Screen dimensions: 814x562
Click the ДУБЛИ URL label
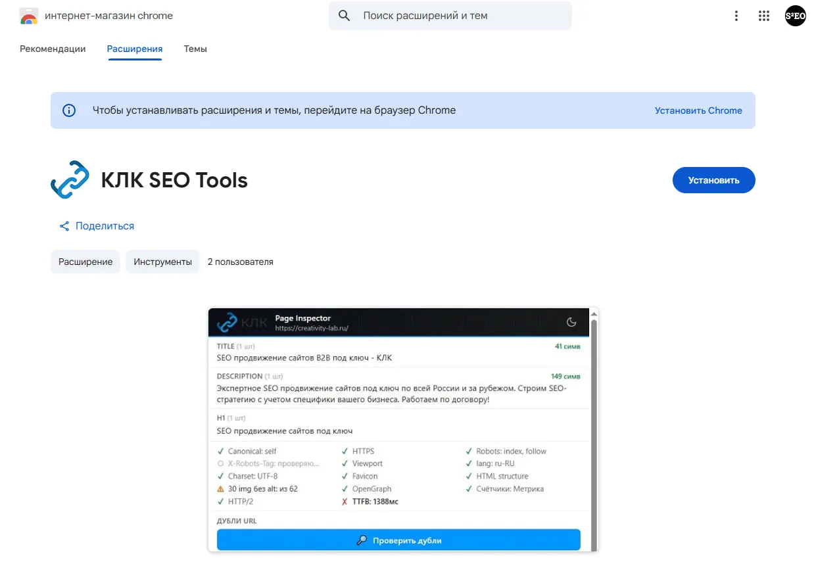pos(237,521)
